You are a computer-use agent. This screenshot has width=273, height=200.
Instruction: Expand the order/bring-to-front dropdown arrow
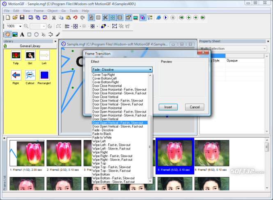108,26
